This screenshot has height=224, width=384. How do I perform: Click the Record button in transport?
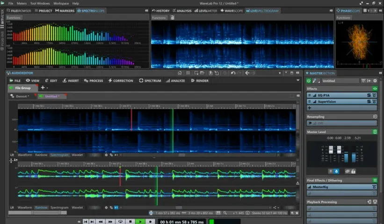click(150, 222)
